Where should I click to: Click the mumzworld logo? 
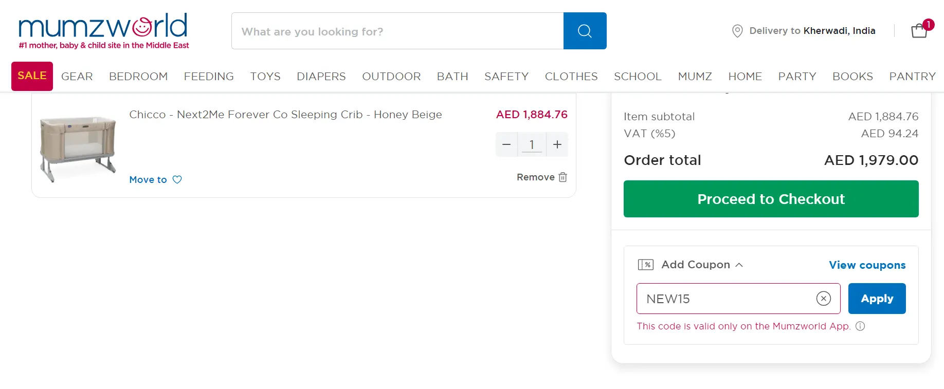[x=103, y=31]
